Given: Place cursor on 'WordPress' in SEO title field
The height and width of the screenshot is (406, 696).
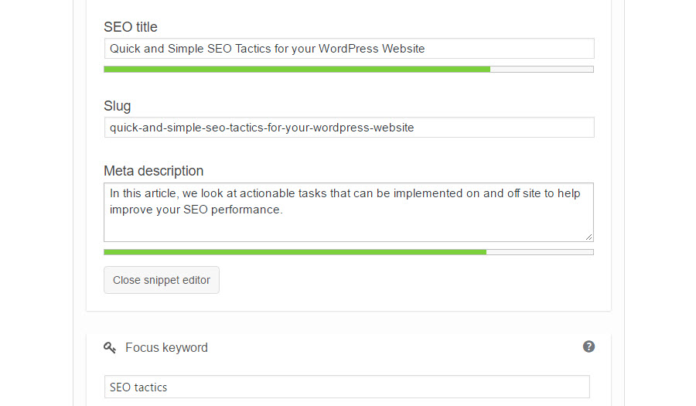Looking at the screenshot, I should click(349, 49).
